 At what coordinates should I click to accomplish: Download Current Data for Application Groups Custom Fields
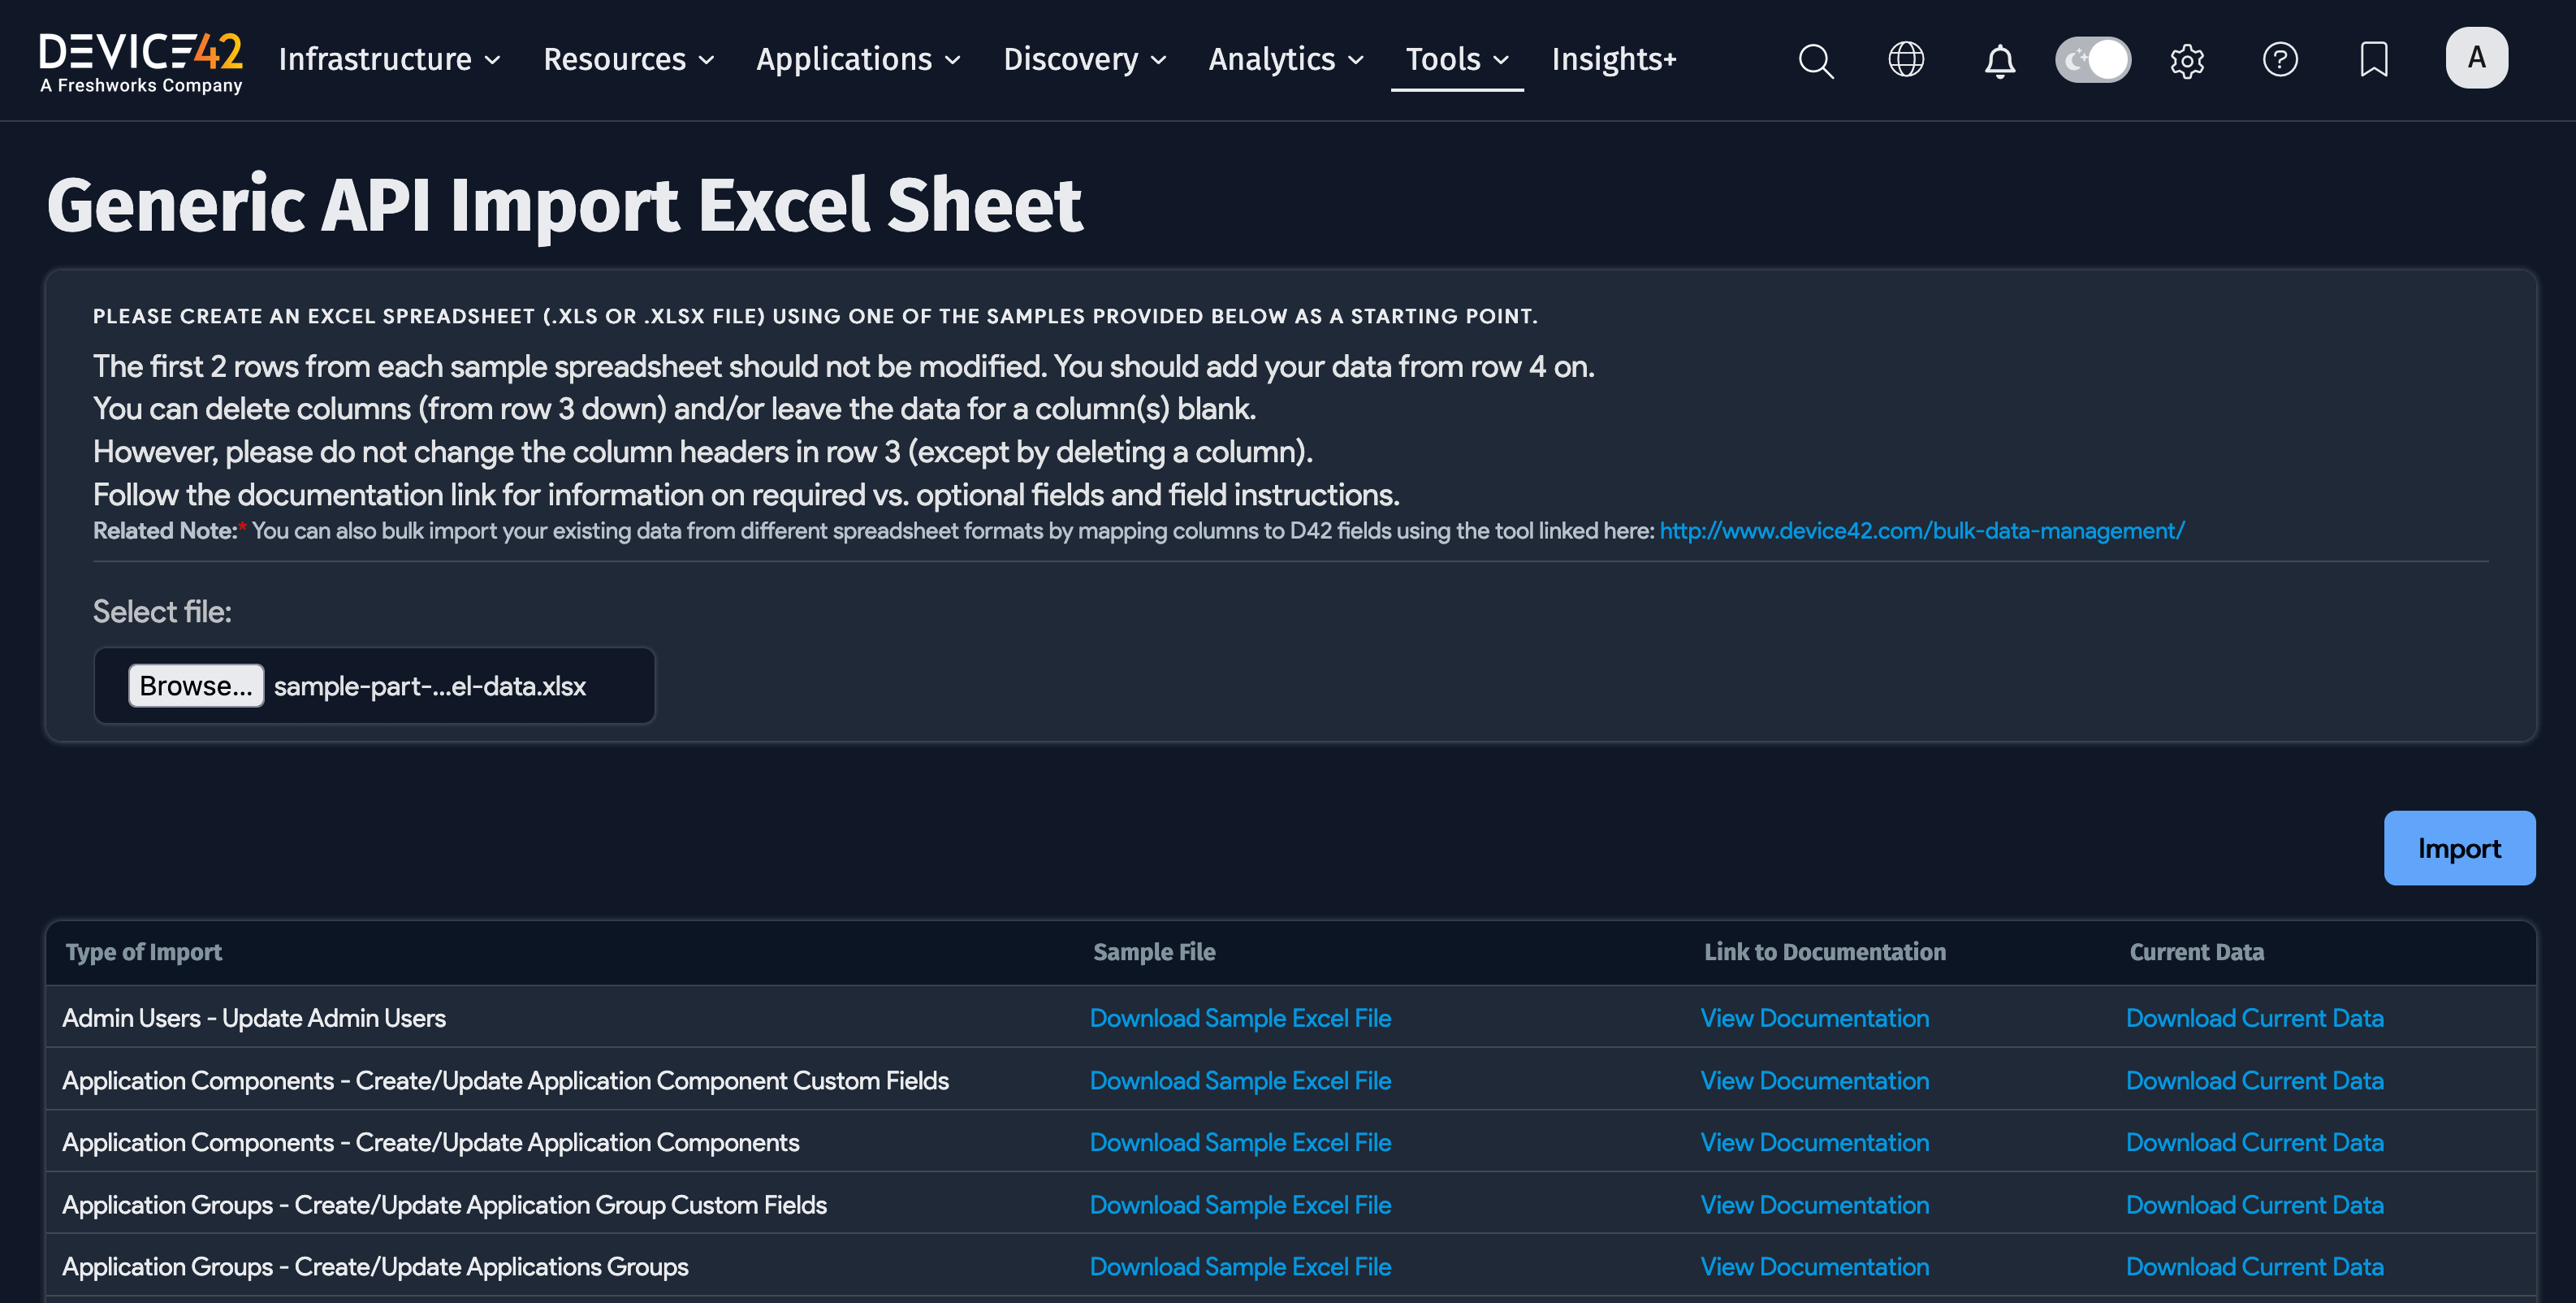(2254, 1204)
